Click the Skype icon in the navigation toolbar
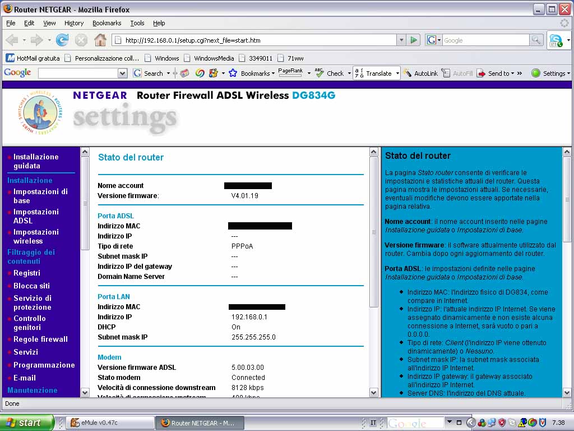The height and width of the screenshot is (431, 574). 556,40
